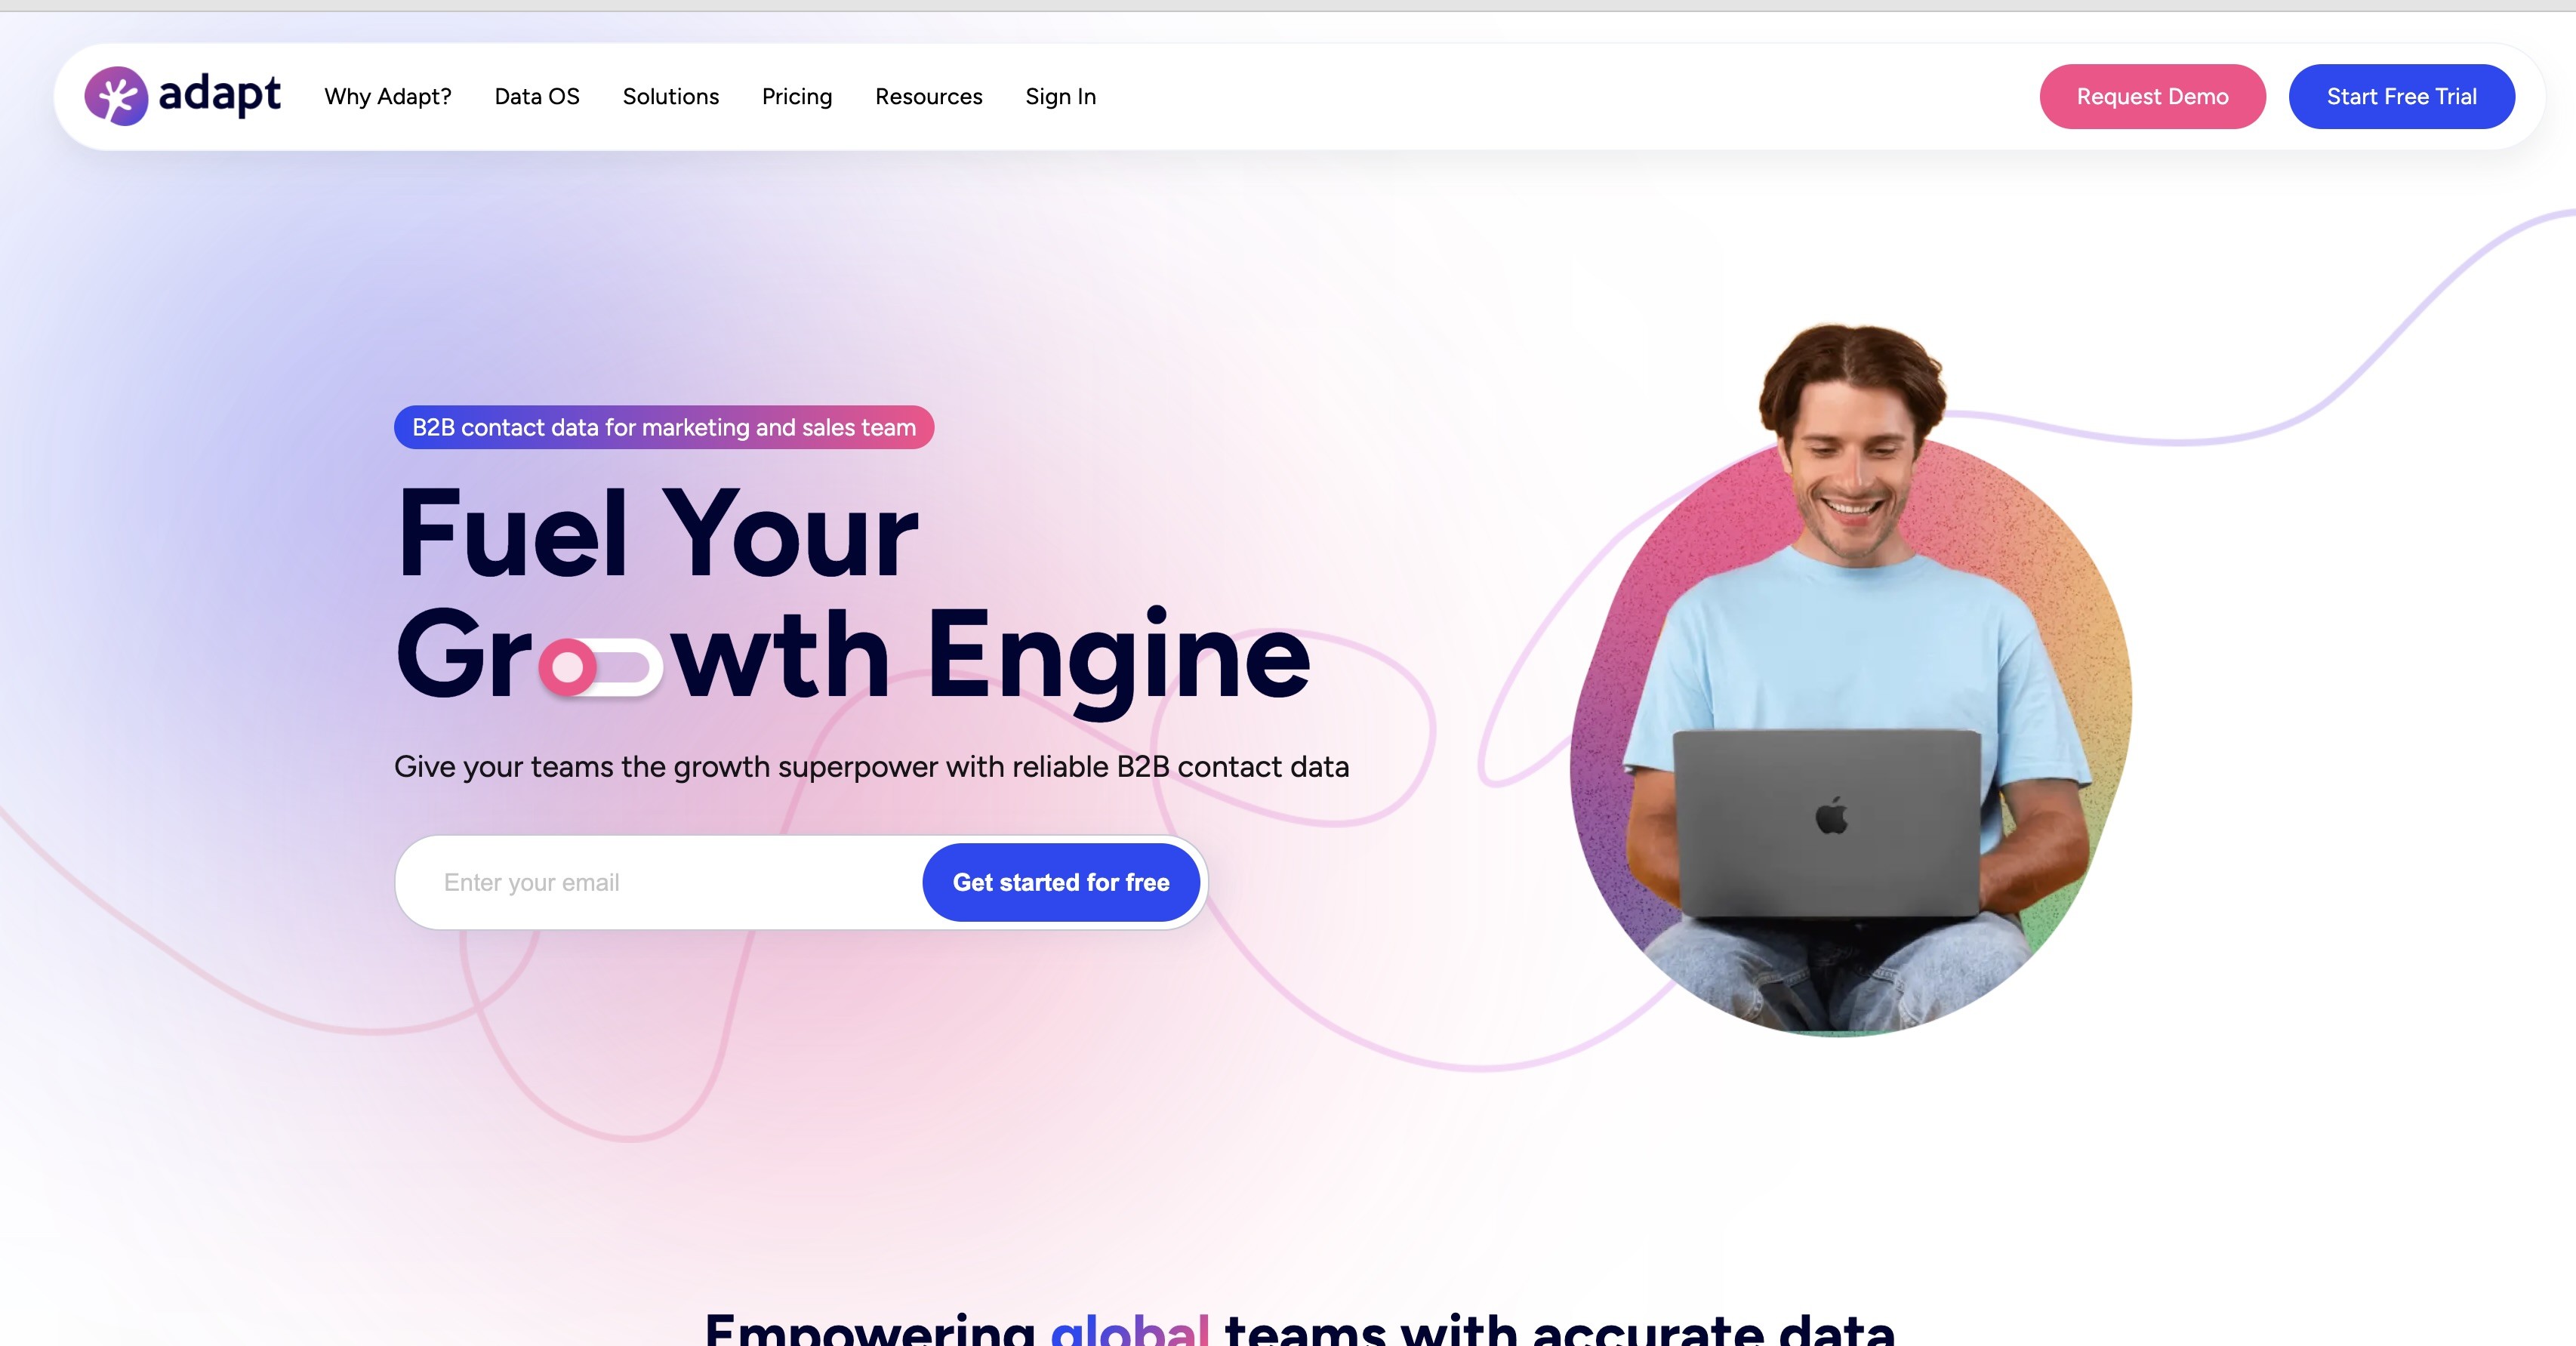Click the Give your teams growth superpower subtitle
Viewport: 2576px width, 1346px height.
(871, 767)
